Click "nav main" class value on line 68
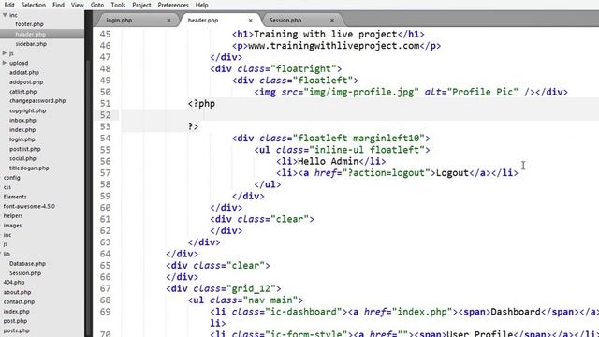This screenshot has height=337, width=599. (270, 300)
